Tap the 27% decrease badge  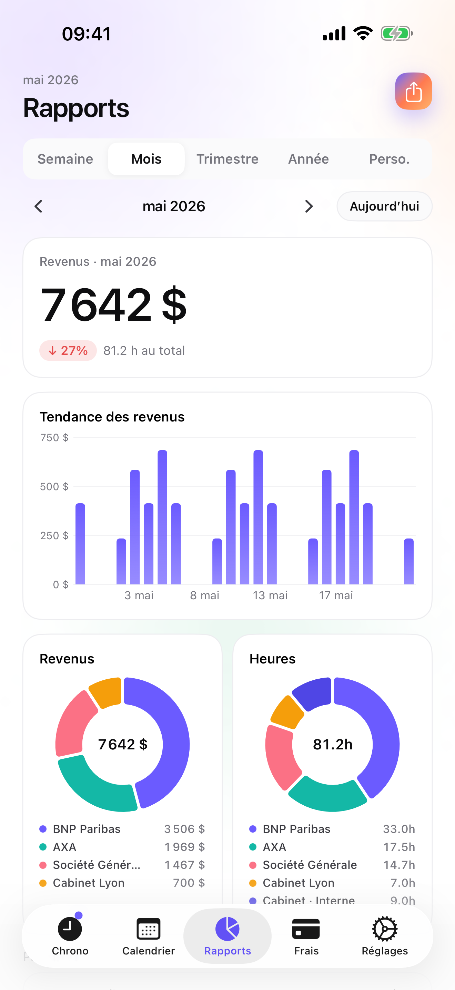(x=68, y=350)
